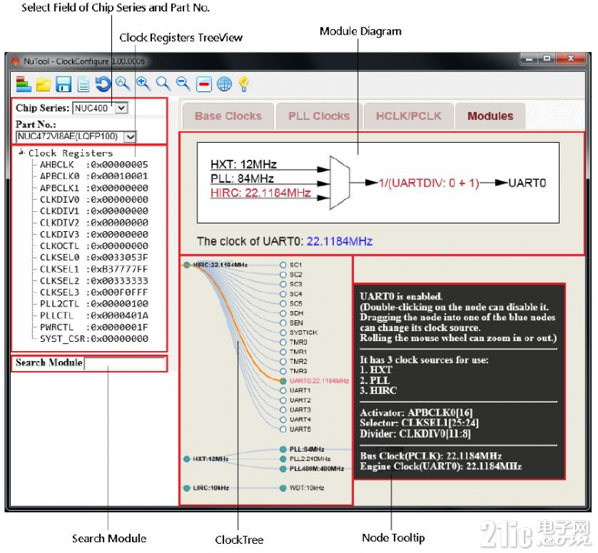Click the red minus box icon
This screenshot has height=553, width=598.
[203, 84]
